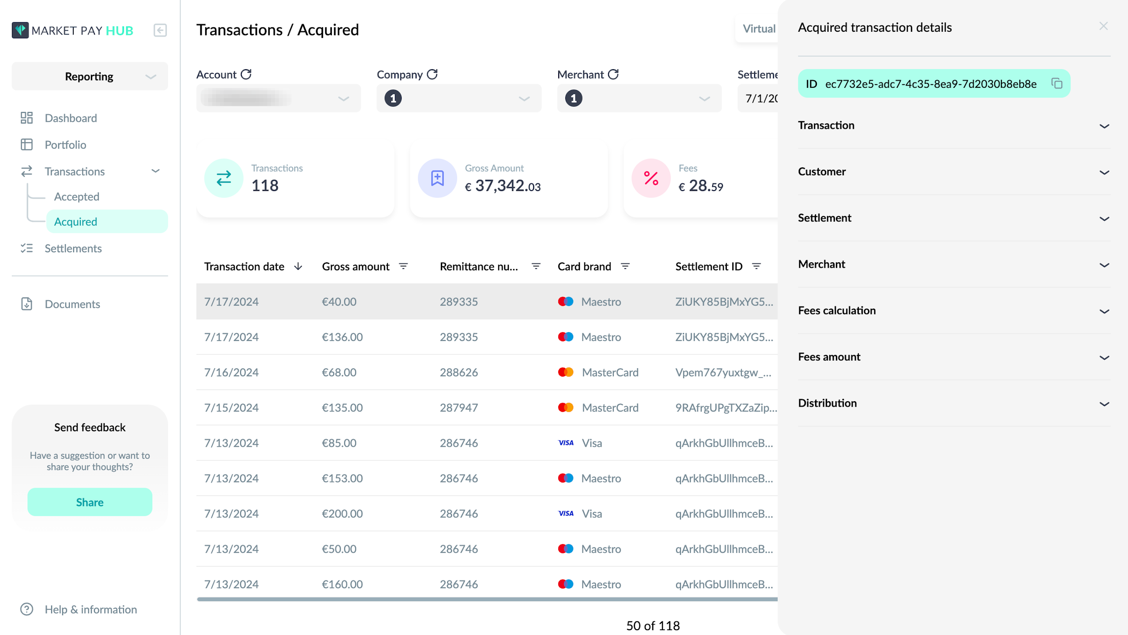Click the Visa logo in €85.00 row
This screenshot has height=635, width=1128.
coord(566,443)
